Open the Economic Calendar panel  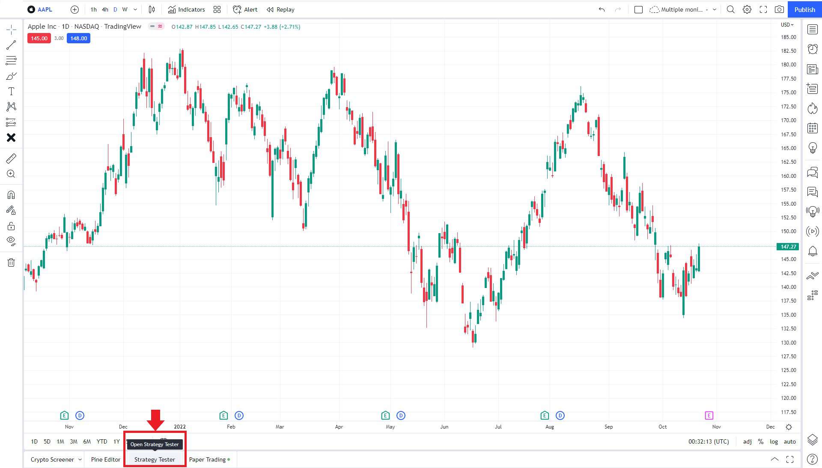click(812, 128)
